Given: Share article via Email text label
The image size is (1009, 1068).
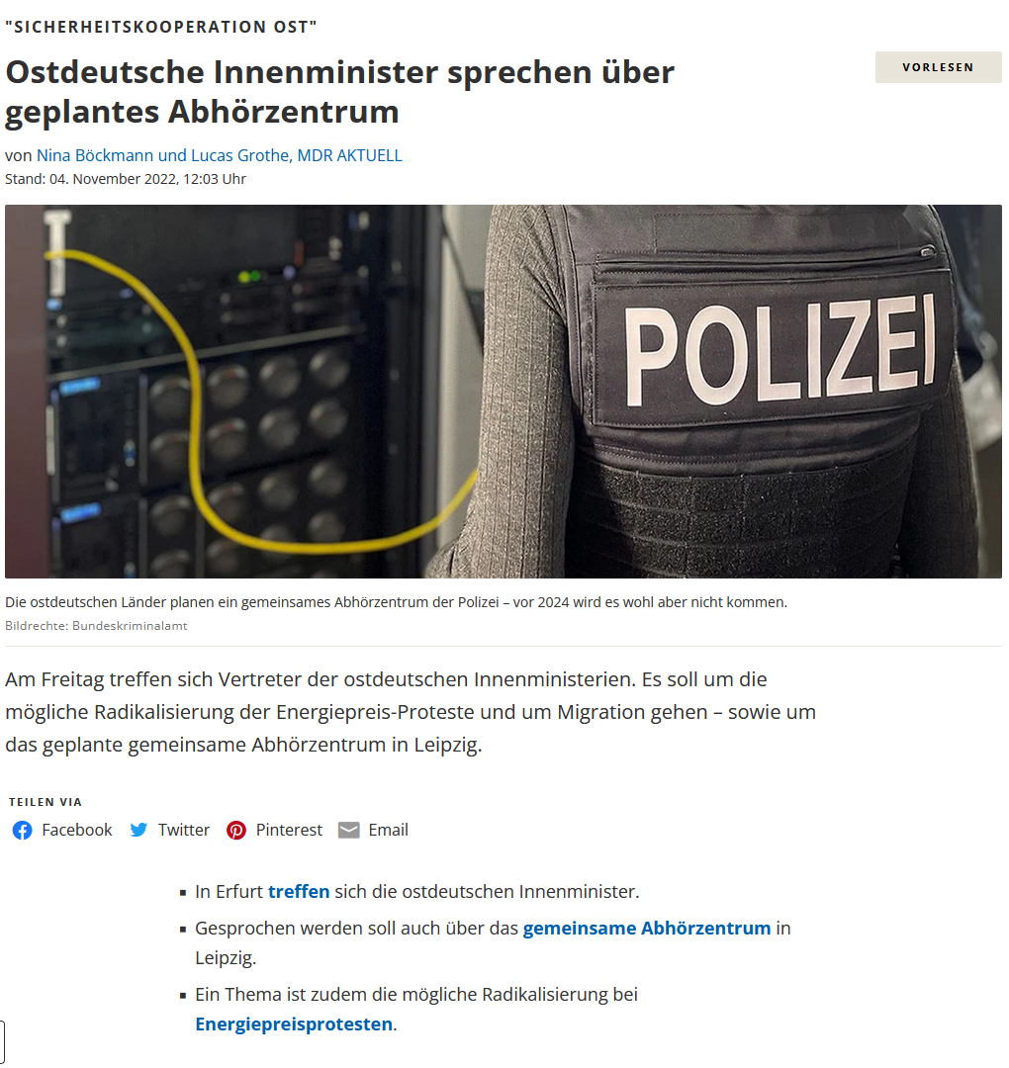Looking at the screenshot, I should coord(389,830).
